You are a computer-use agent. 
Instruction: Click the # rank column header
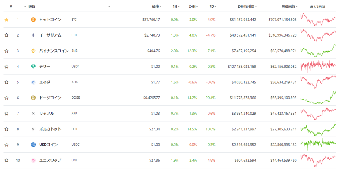[11, 6]
